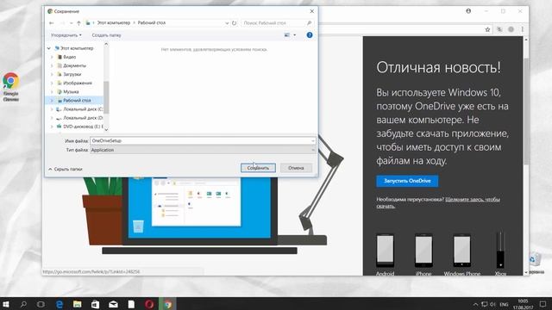Click the Google Chrome desktop shortcut
Viewport: 552px width, 310px height.
pos(11,87)
